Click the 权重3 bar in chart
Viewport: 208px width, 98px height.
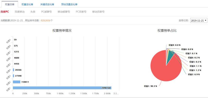[x=13, y=76]
